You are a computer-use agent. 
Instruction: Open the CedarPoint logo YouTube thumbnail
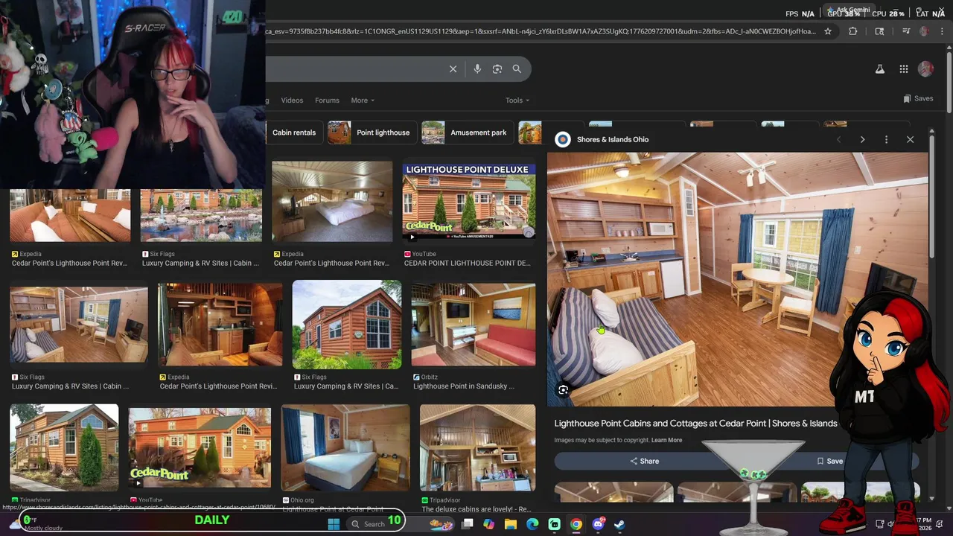tap(200, 447)
